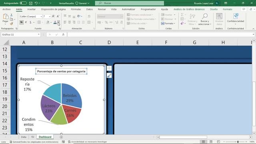This screenshot has height=144, width=256.
Task: Open Buscar y seleccionar menu
Action: [x=204, y=19]
